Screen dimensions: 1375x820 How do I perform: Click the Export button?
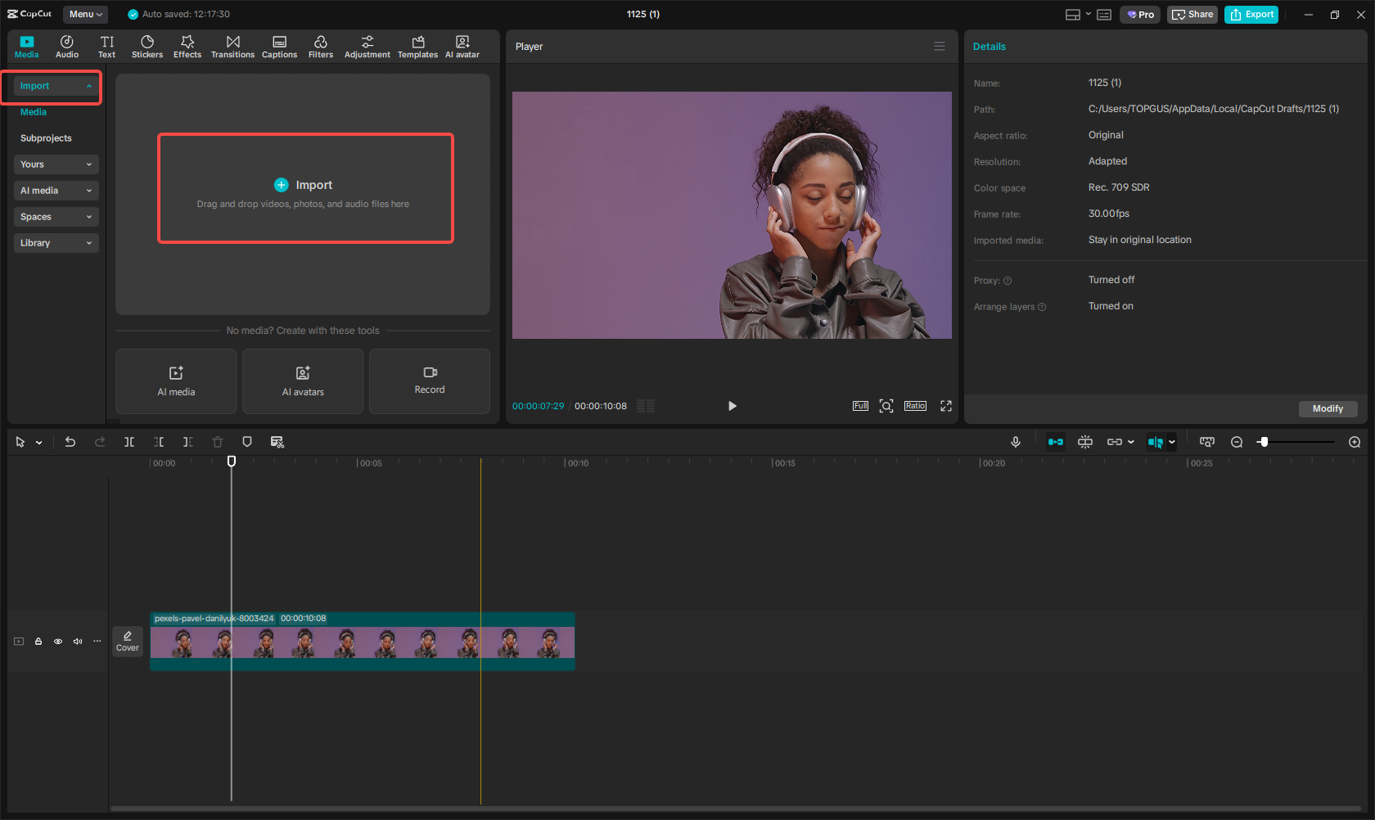1251,14
